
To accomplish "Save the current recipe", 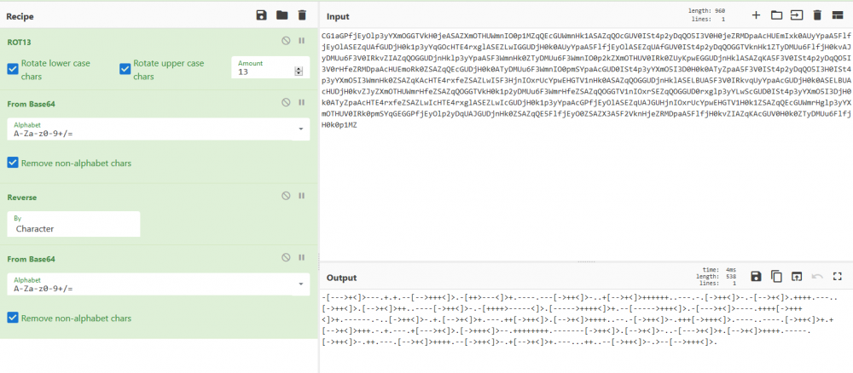I will pyautogui.click(x=262, y=15).
